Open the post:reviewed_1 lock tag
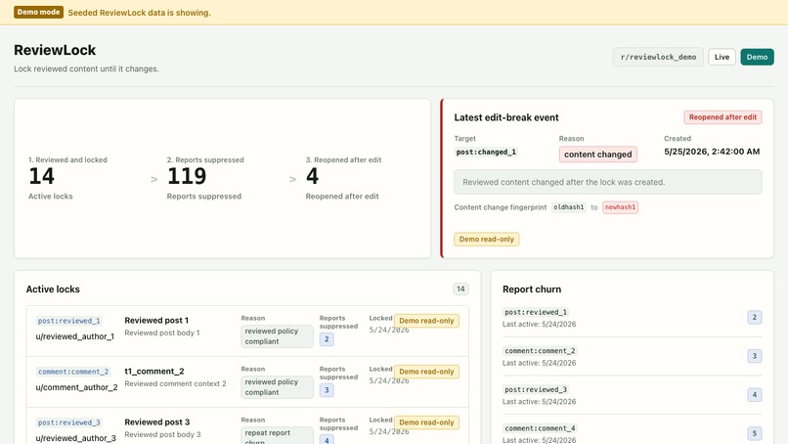The width and height of the screenshot is (788, 444). pos(68,321)
